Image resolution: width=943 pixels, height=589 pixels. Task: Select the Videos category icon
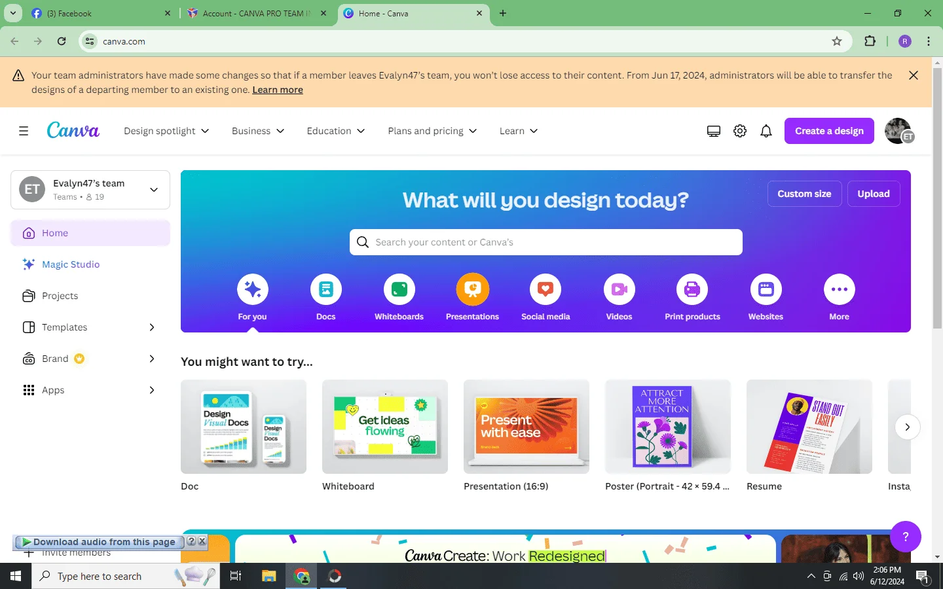(x=619, y=289)
